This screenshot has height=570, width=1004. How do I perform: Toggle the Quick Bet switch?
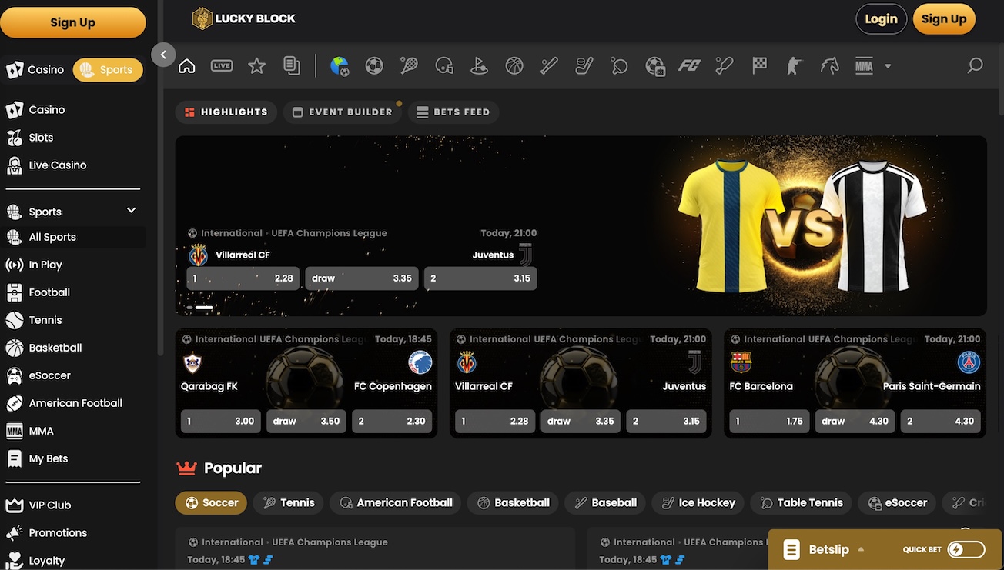coord(966,549)
